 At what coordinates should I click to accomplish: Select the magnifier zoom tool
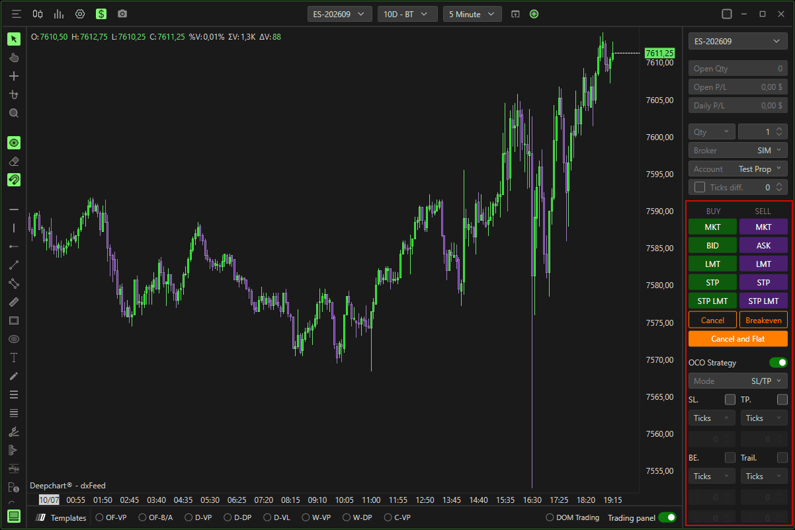click(x=14, y=113)
